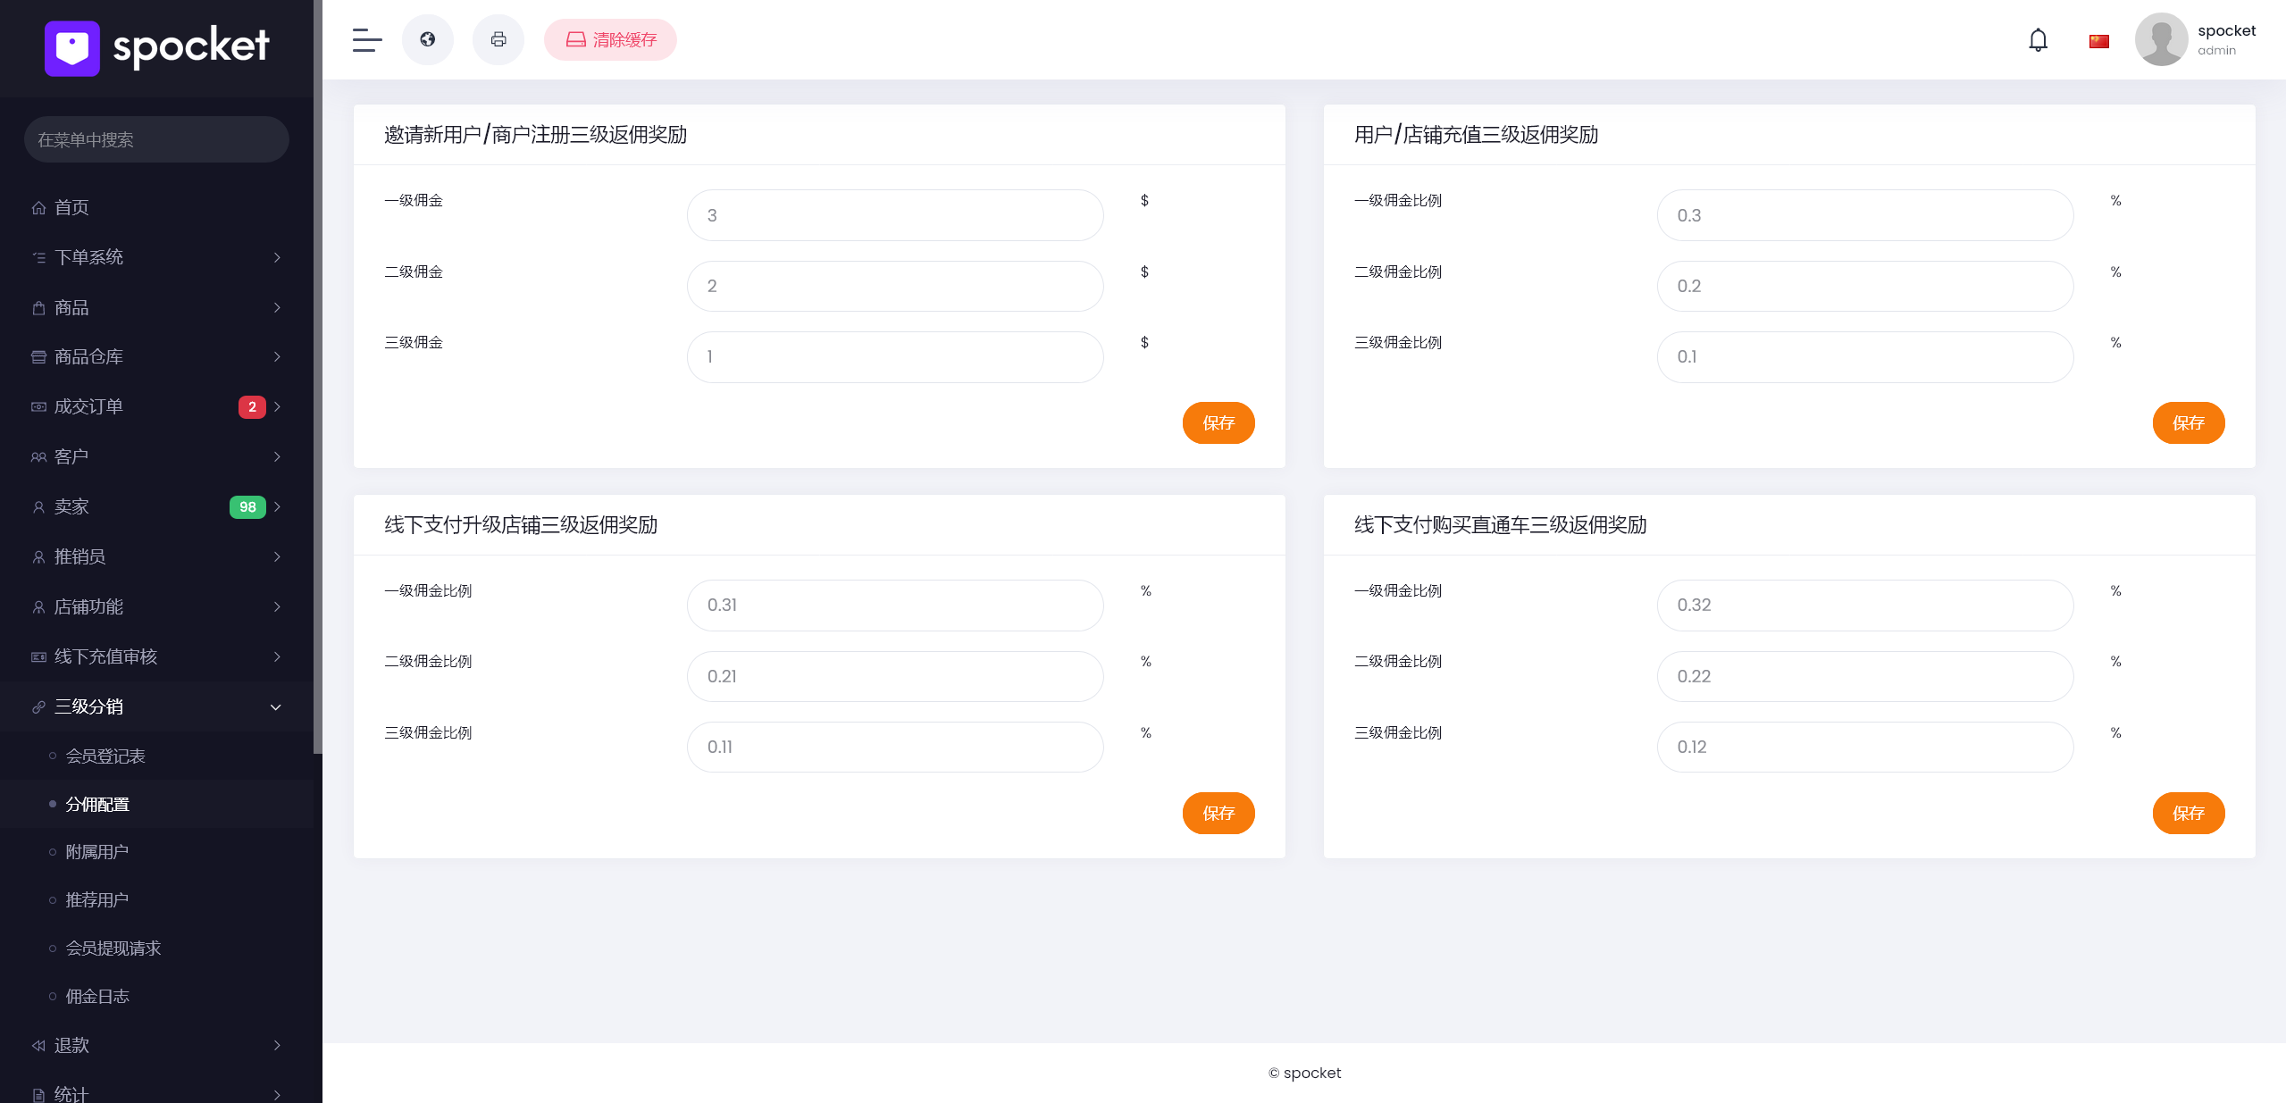The image size is (2286, 1103).
Task: Click the 三级佣金比例 field showing 0.11
Action: [893, 747]
